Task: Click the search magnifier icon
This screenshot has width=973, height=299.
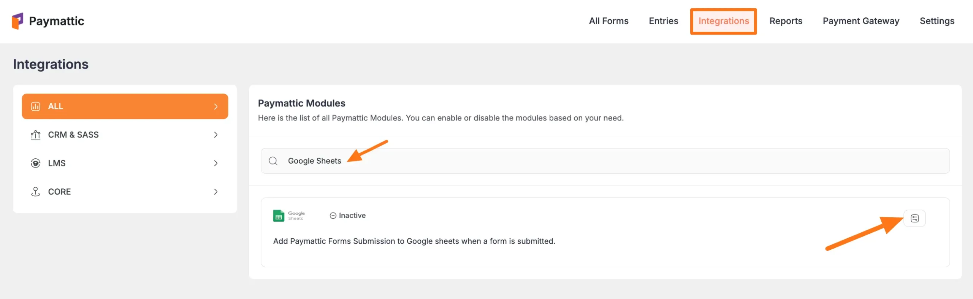Action: point(273,161)
